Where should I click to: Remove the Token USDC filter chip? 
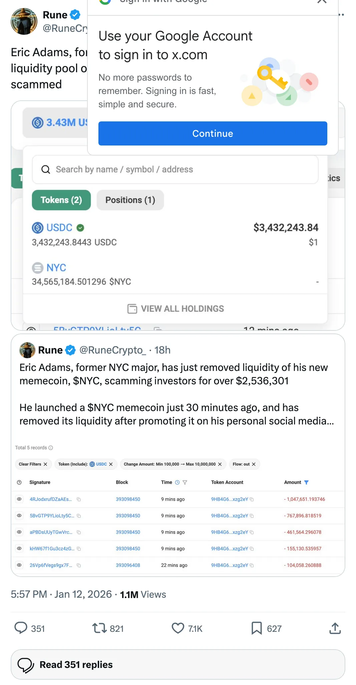click(x=111, y=464)
